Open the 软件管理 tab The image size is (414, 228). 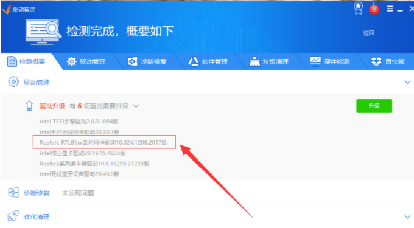(x=208, y=61)
